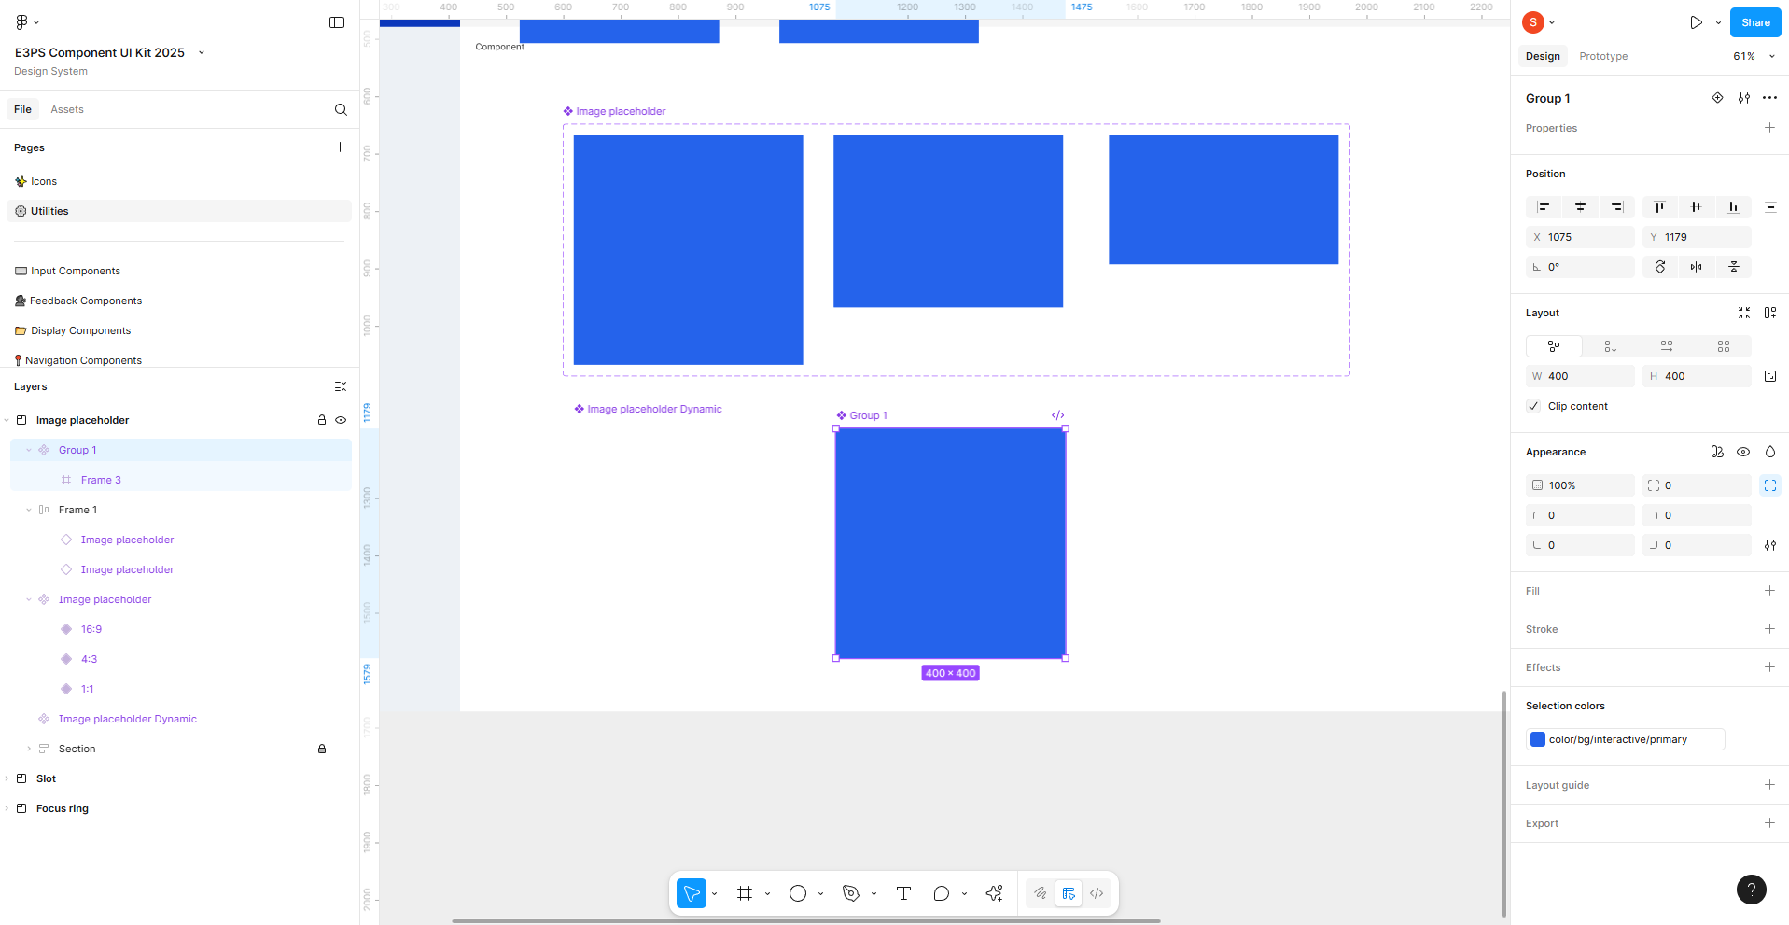Click the code icon above Group 1
The width and height of the screenshot is (1789, 925).
pyautogui.click(x=1057, y=415)
